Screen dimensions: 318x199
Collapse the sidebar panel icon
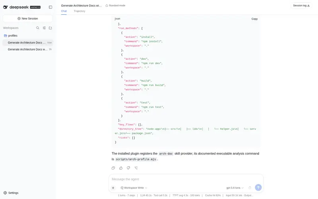point(50,7)
